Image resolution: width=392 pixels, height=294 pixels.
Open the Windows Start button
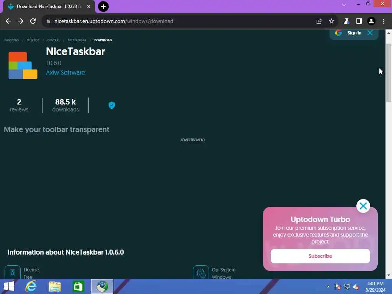[x=9, y=286]
